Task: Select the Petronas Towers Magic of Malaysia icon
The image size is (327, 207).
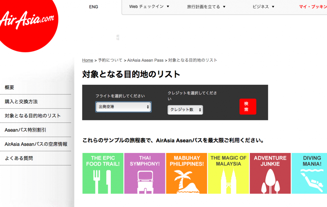Action: click(228, 179)
